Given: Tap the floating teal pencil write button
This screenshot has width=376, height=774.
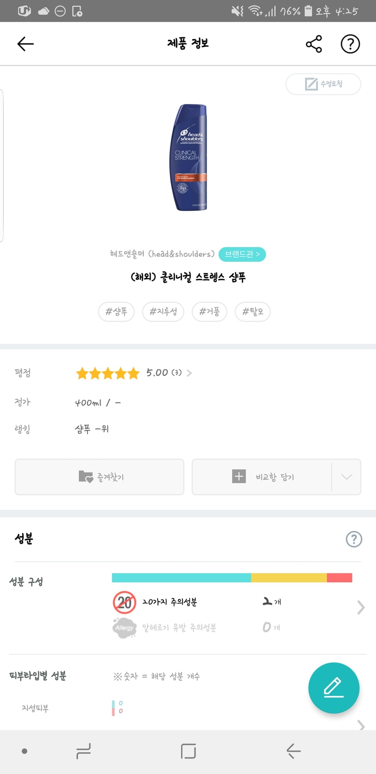Looking at the screenshot, I should click(x=334, y=688).
